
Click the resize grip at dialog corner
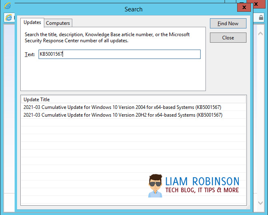(248, 207)
